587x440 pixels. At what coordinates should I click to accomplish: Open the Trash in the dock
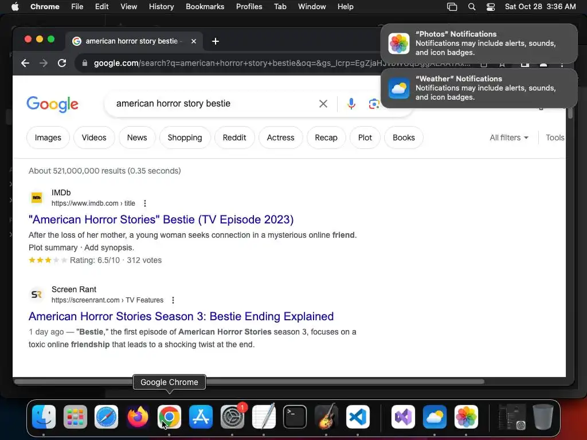click(543, 417)
